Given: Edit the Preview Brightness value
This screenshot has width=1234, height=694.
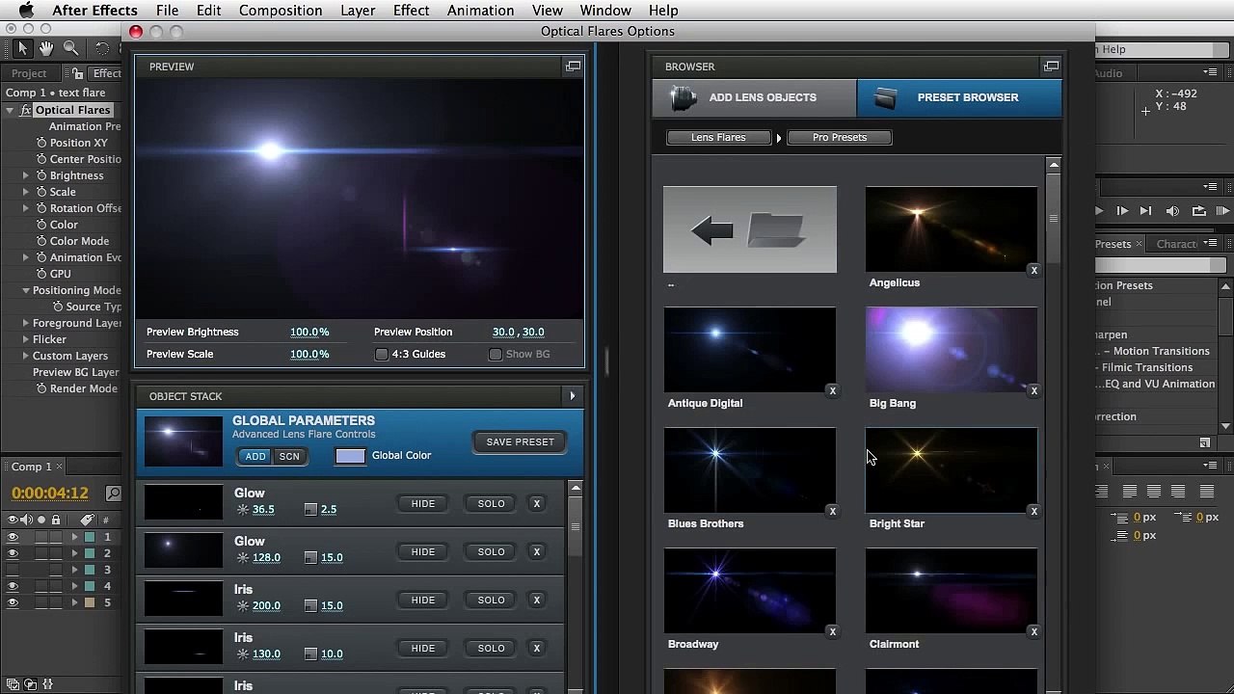Looking at the screenshot, I should (309, 332).
